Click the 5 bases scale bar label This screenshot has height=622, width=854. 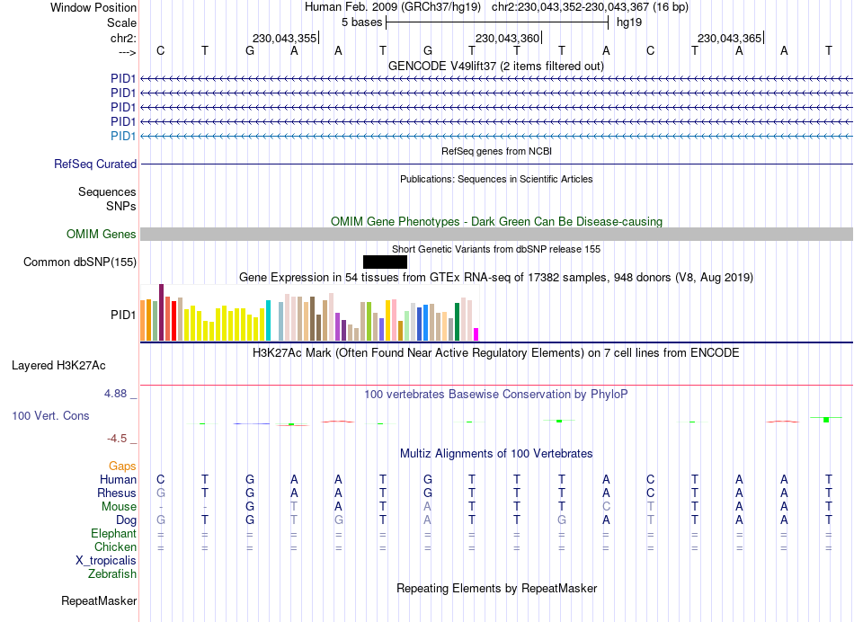361,22
